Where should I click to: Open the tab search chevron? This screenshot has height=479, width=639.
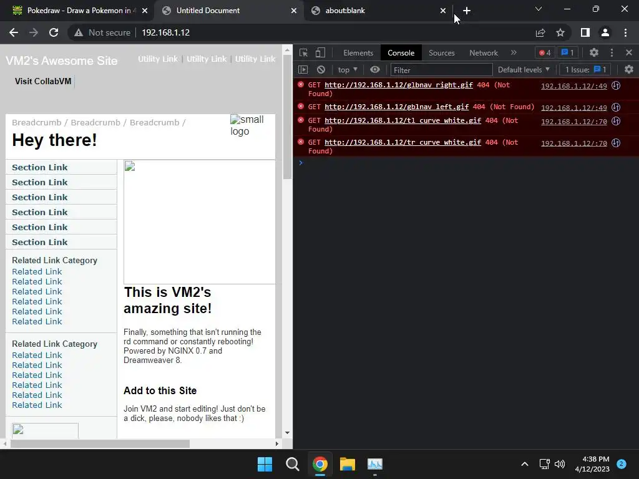coord(539,9)
